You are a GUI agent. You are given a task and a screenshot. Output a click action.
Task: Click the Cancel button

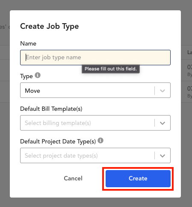click(x=73, y=178)
